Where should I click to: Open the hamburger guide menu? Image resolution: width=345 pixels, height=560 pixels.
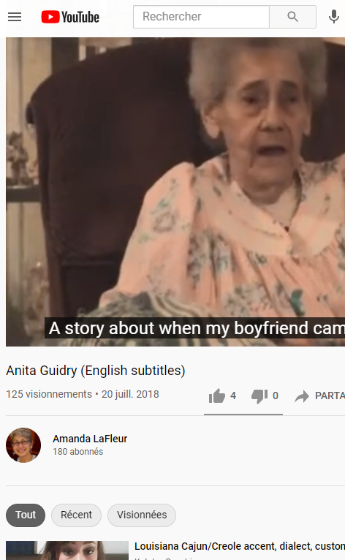[15, 17]
